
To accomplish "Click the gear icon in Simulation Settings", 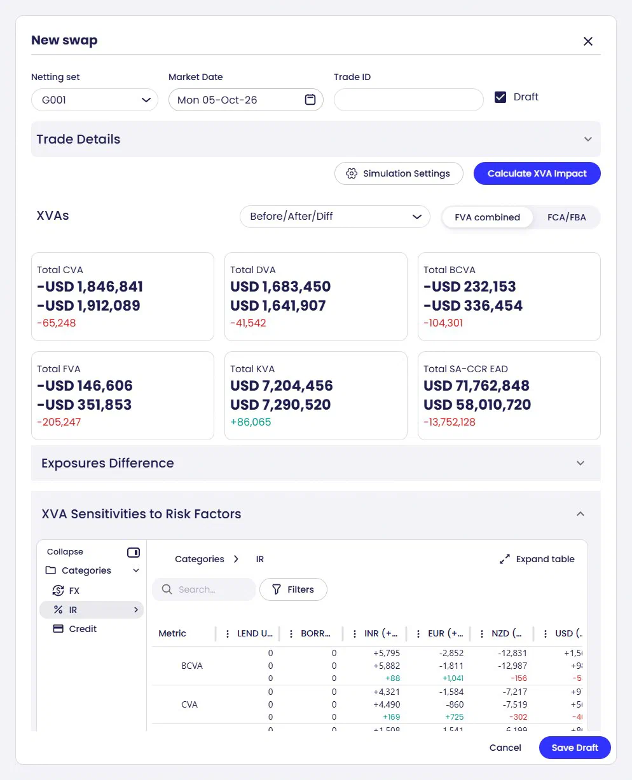I will (x=351, y=173).
